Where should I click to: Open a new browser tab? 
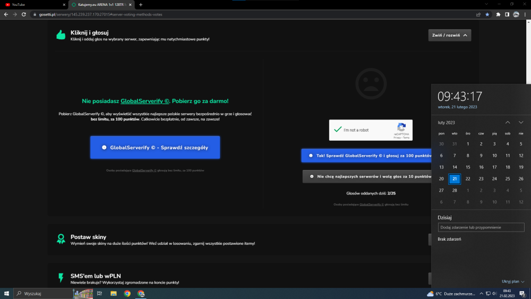click(141, 5)
